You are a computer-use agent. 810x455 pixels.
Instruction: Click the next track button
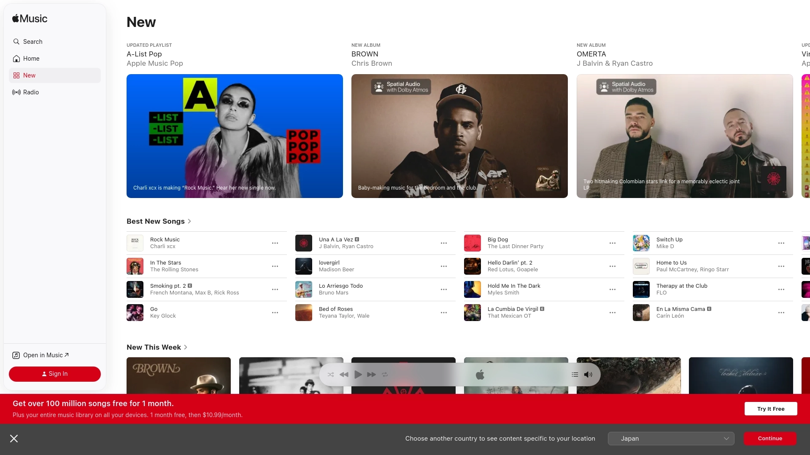coord(372,375)
